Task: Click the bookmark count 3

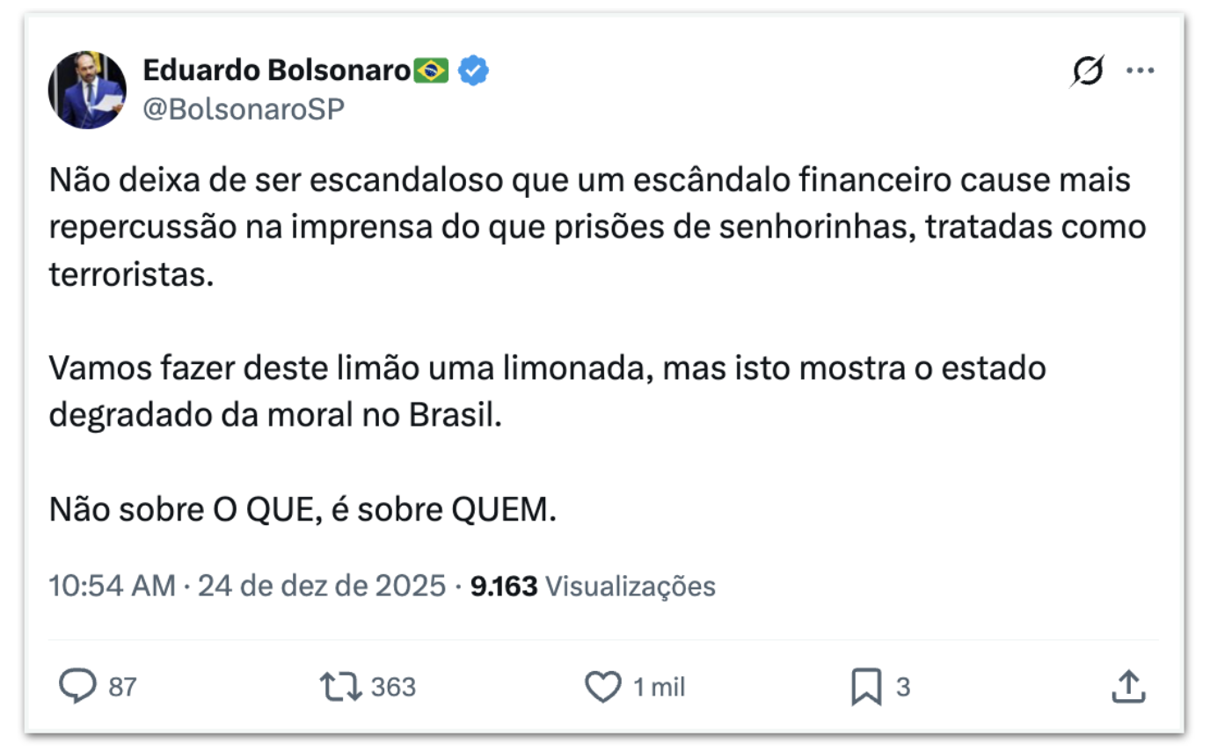Action: 903,687
